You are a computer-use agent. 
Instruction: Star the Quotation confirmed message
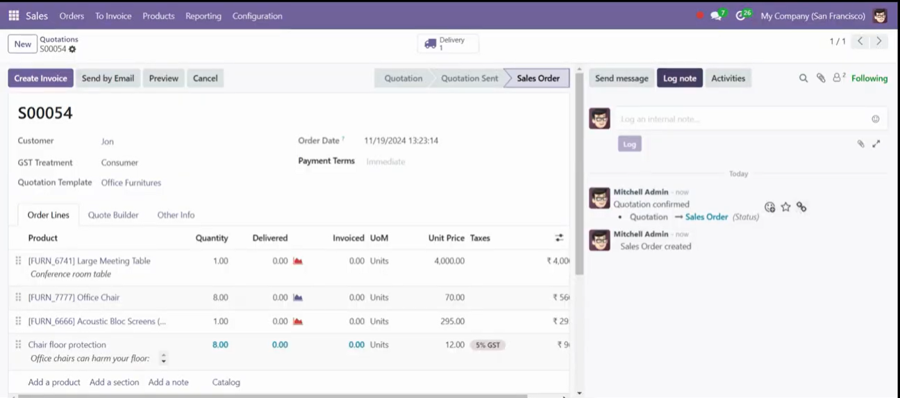[x=785, y=207]
